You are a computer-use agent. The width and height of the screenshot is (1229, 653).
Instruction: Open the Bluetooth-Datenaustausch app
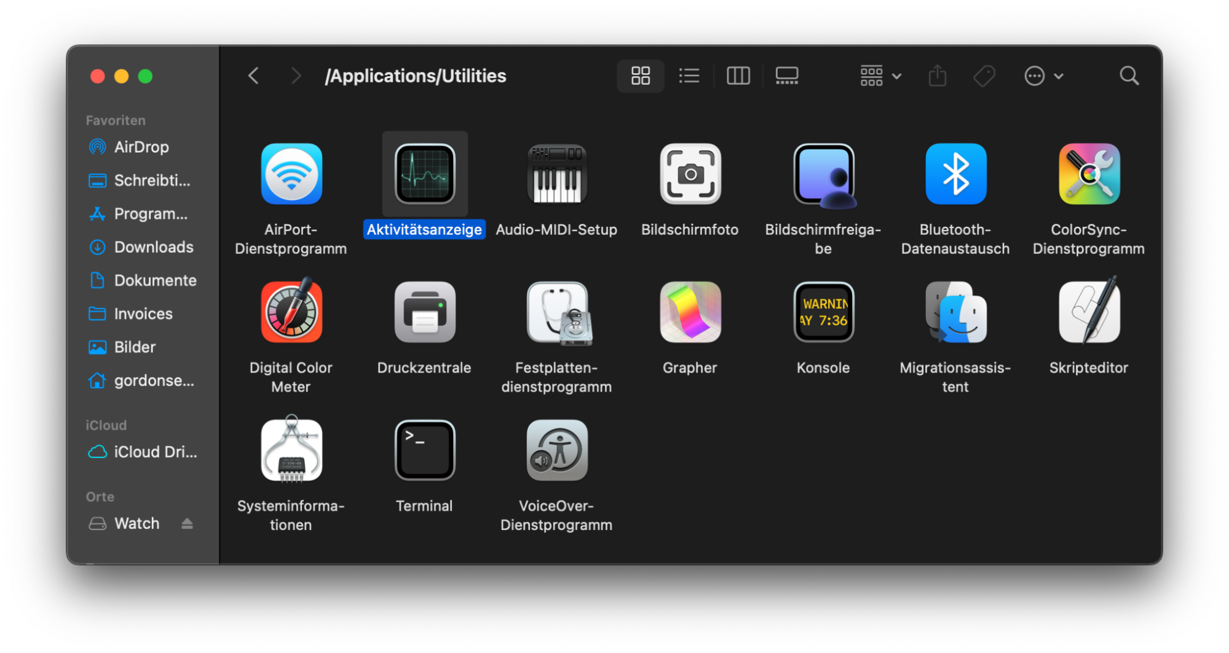point(955,173)
